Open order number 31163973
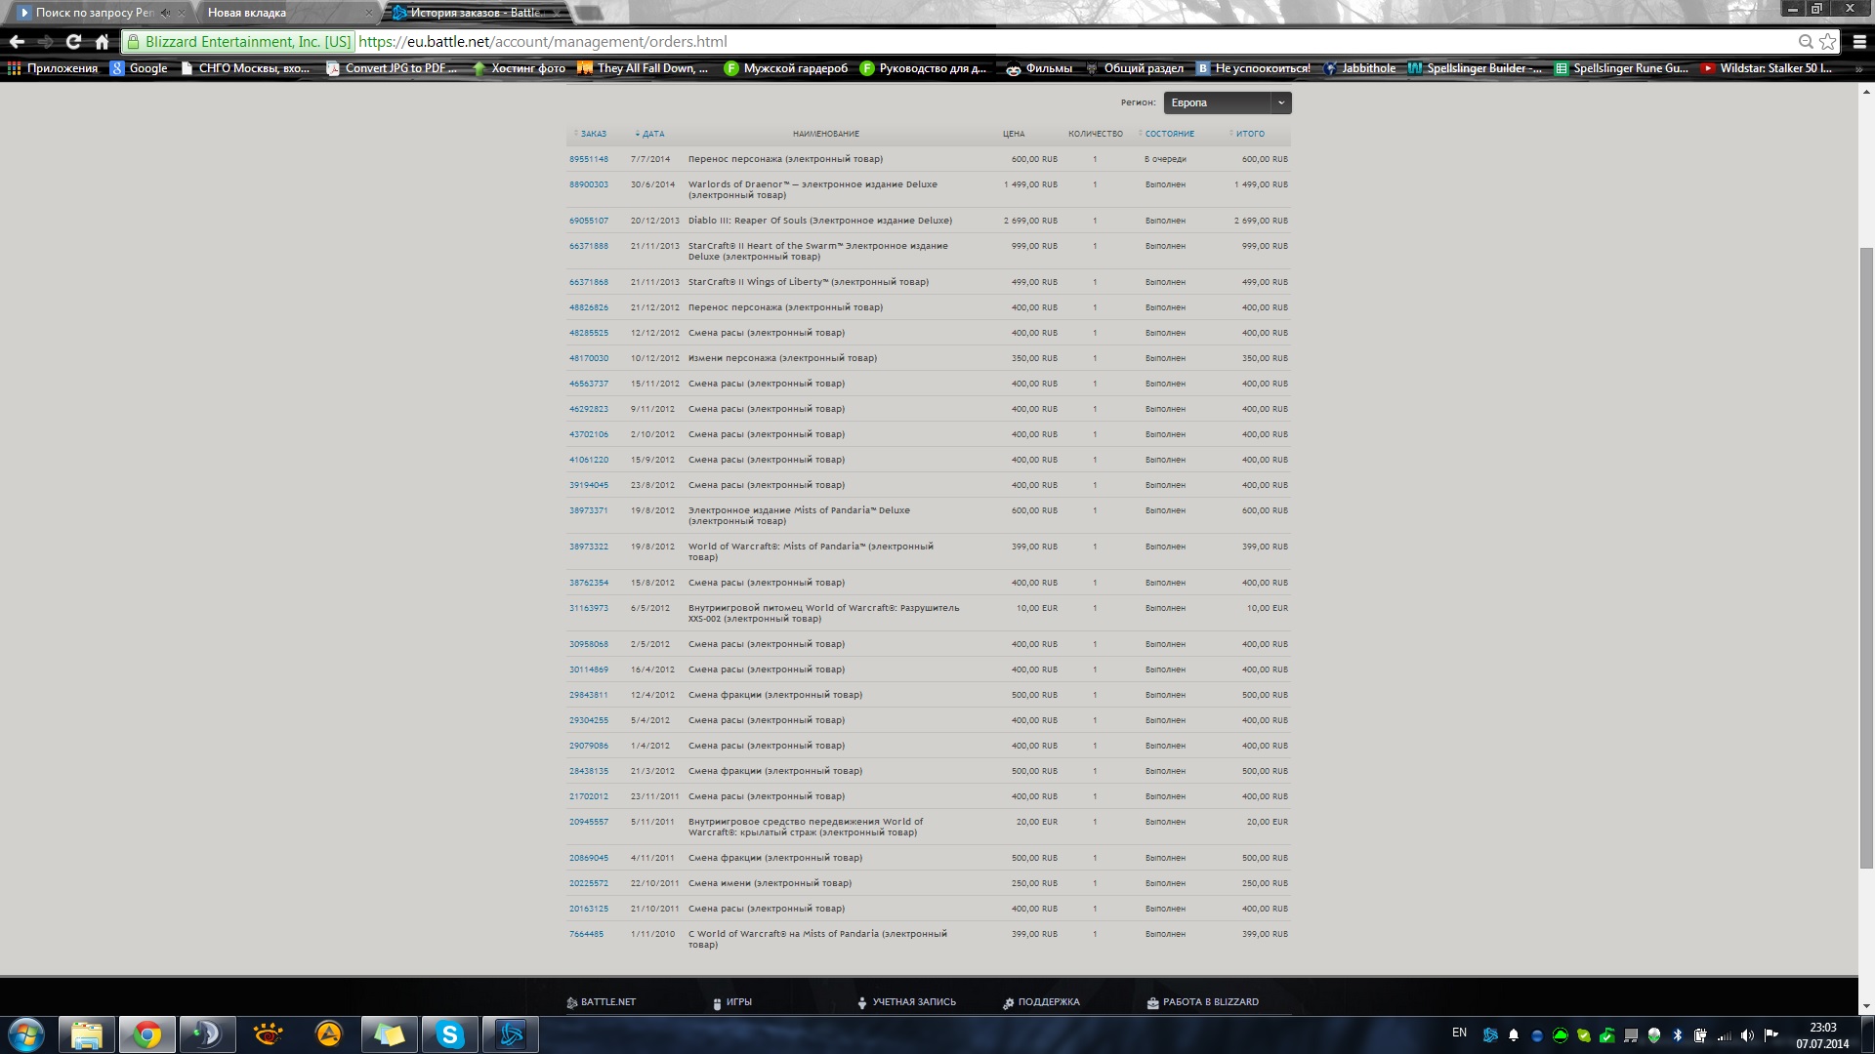1875x1054 pixels. [x=589, y=608]
